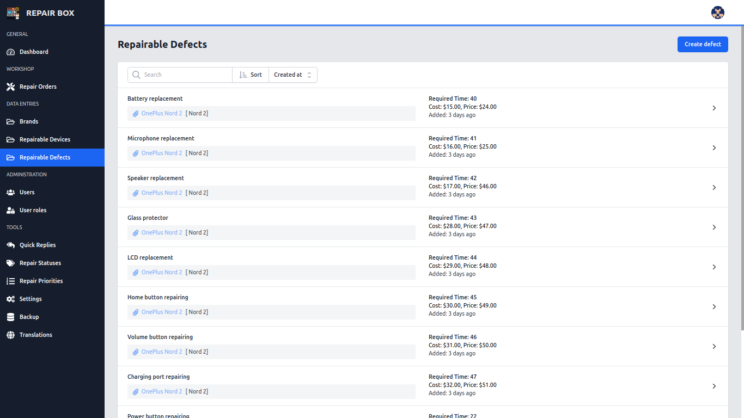Go to the Settings menu item
744x418 pixels.
pos(52,299)
